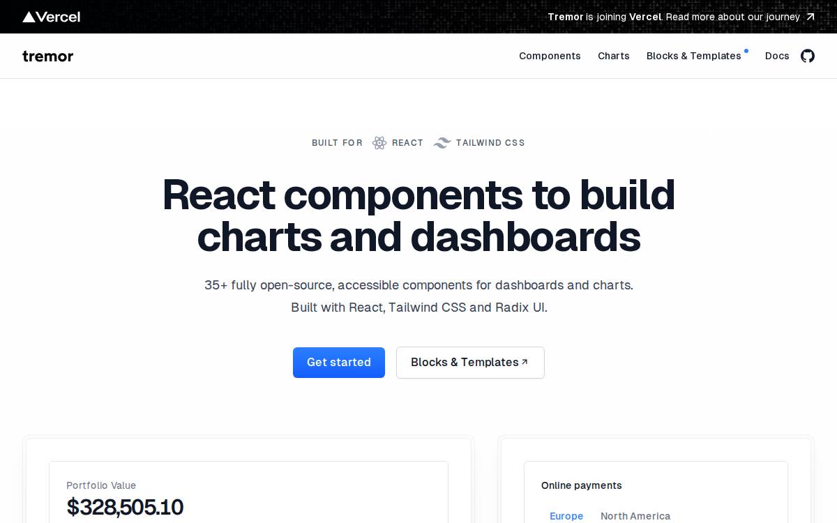Click the 'BUILT FOR' label

[x=337, y=143]
